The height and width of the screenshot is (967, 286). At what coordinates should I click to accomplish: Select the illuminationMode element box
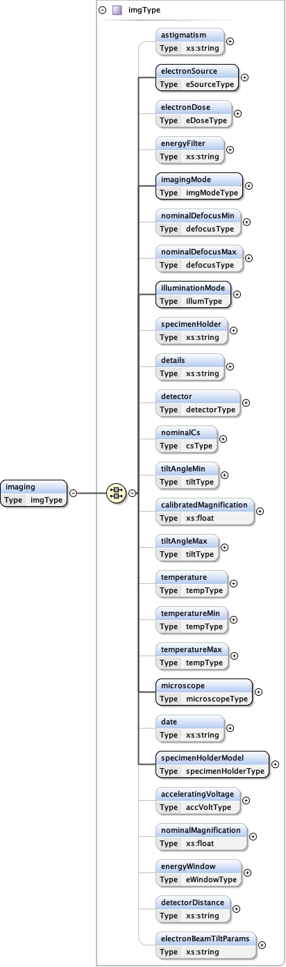[194, 294]
